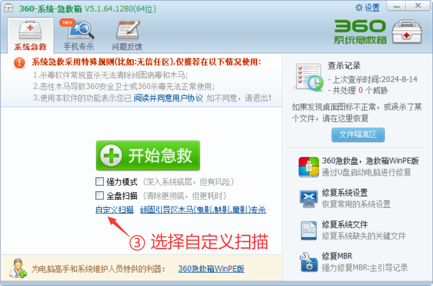Click the 修复系统文件 DLL icon

pos(309,231)
